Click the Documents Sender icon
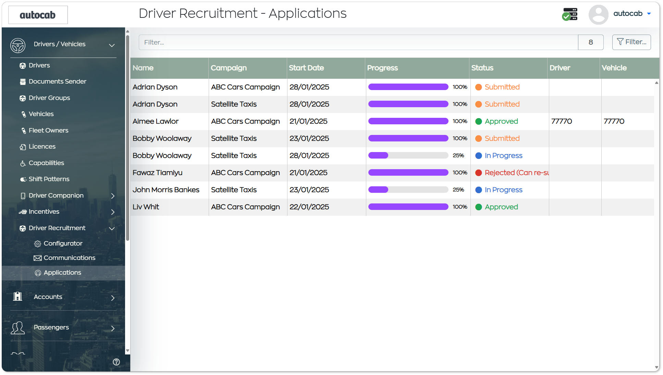Screen dimensions: 663x375 (x=23, y=82)
